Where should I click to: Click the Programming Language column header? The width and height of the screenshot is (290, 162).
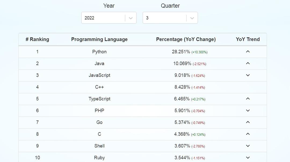click(99, 39)
